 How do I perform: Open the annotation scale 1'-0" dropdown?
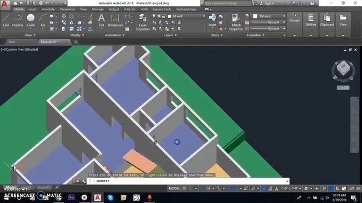[x=292, y=188]
